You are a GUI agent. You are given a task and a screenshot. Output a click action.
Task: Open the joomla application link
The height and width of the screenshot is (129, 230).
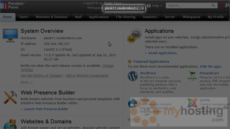pyautogui.click(x=205, y=100)
